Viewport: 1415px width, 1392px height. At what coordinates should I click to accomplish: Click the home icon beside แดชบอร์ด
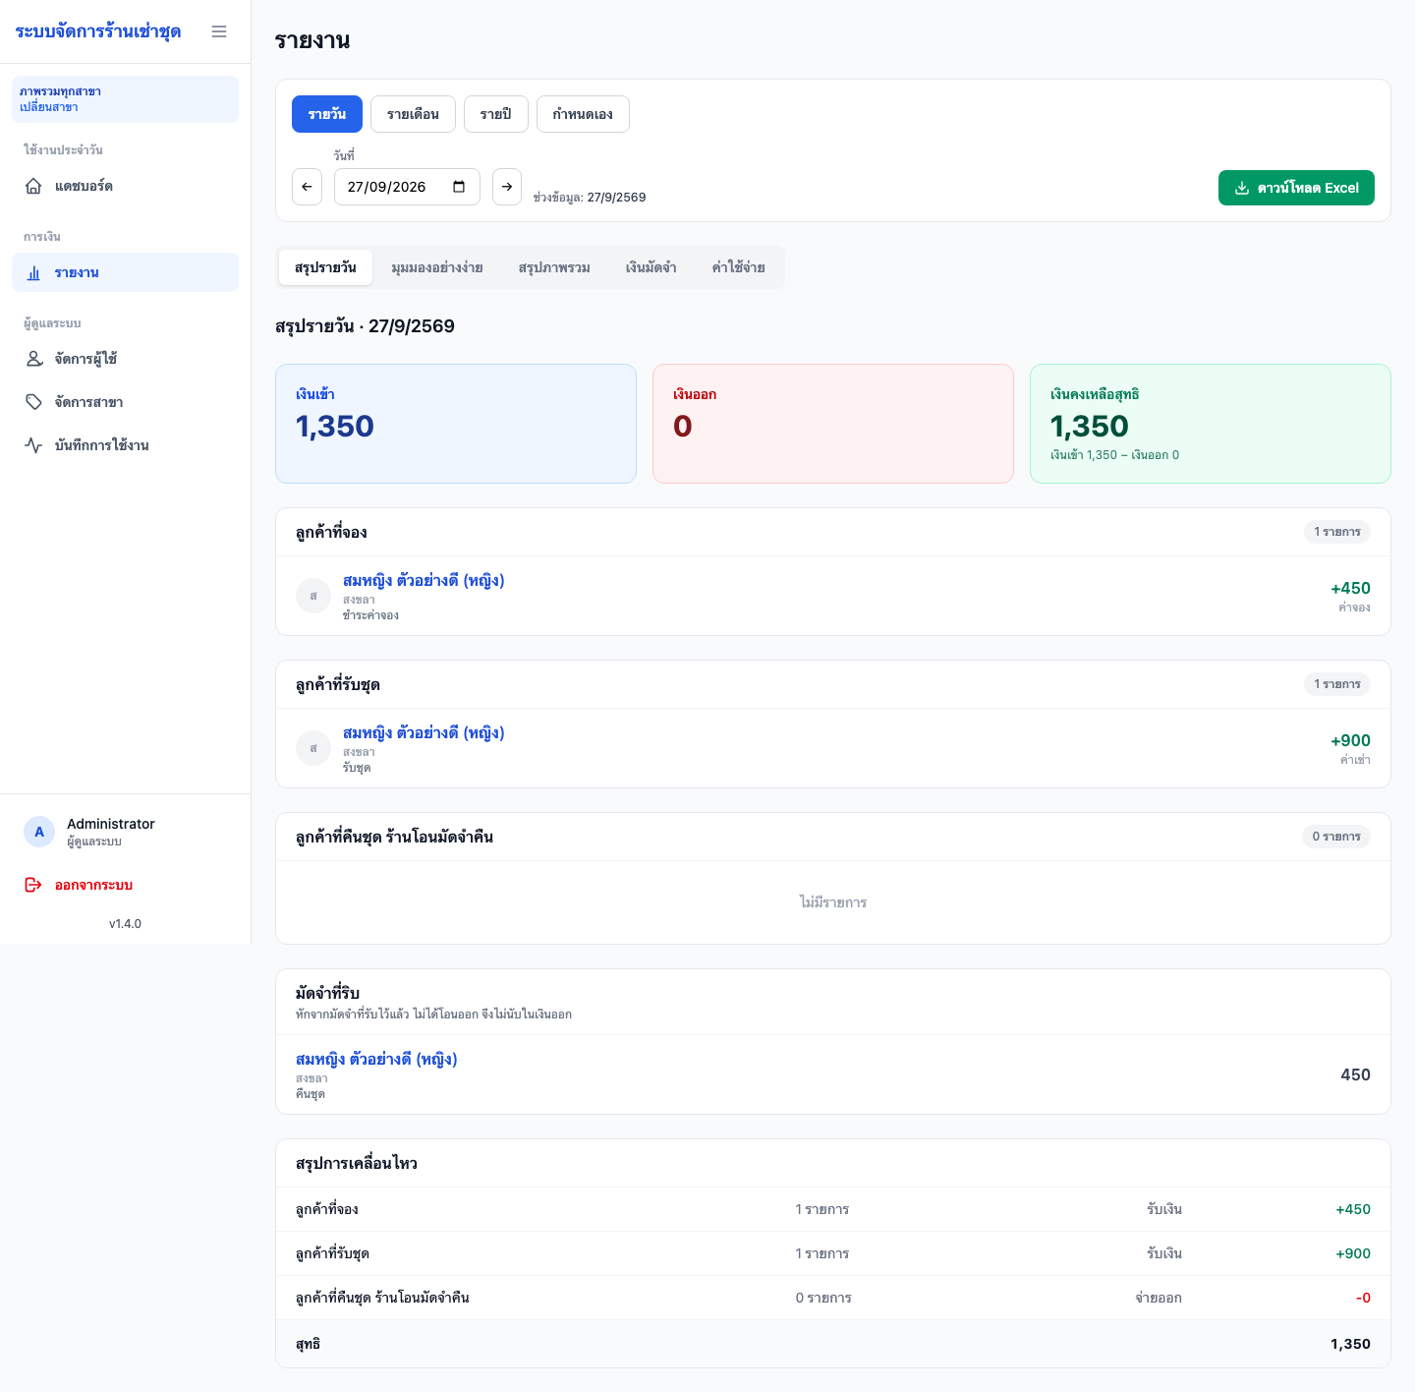click(33, 186)
